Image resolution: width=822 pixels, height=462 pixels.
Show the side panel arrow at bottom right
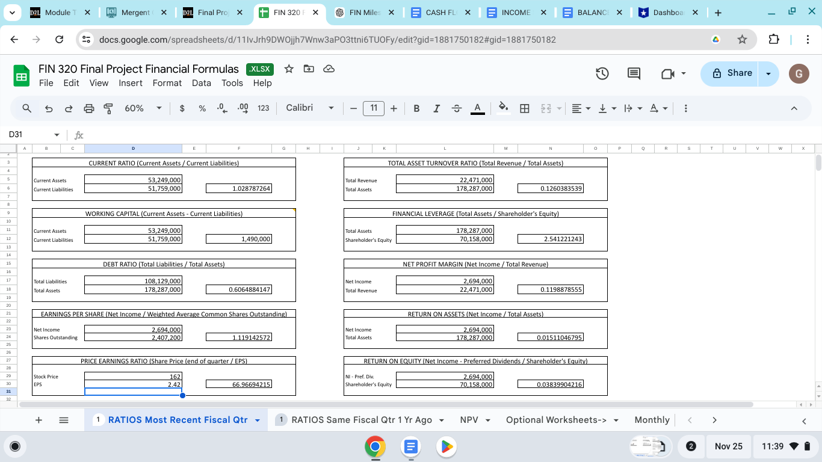[x=804, y=421]
